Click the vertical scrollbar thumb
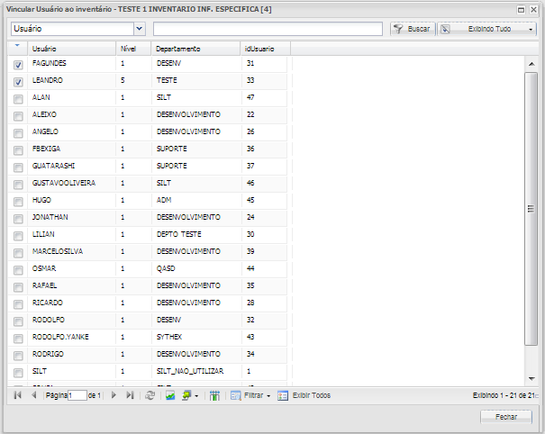 tap(531, 209)
